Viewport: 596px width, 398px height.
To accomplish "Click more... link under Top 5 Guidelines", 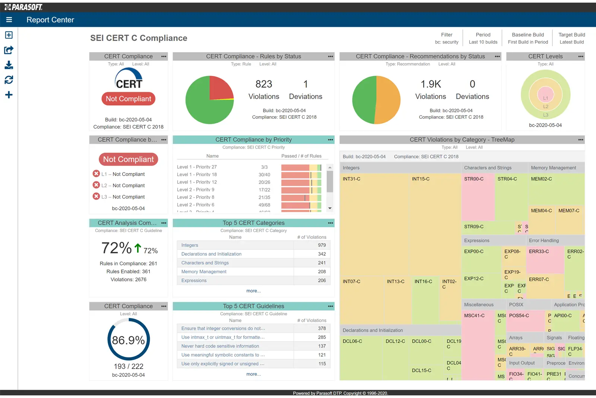I will coord(253,374).
